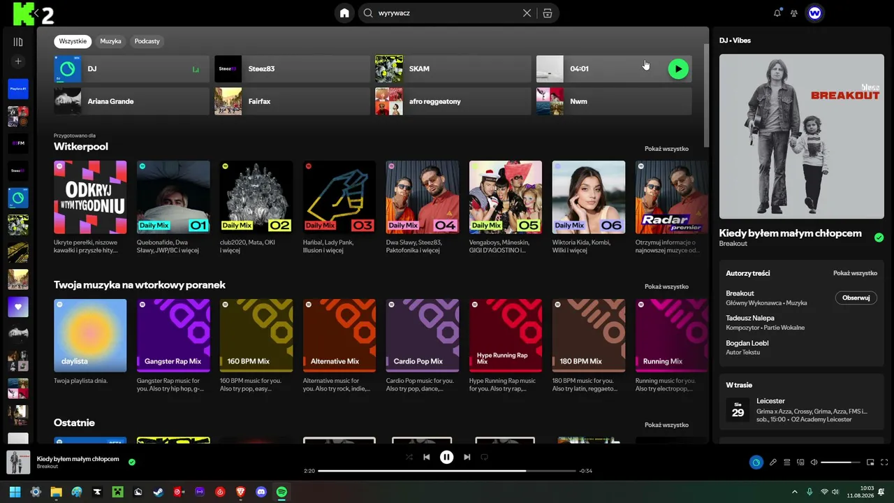Skip to the next track
This screenshot has height=503, width=894.
pyautogui.click(x=467, y=457)
